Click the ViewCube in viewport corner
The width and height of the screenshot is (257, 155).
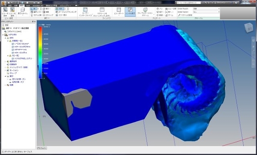tap(248, 28)
